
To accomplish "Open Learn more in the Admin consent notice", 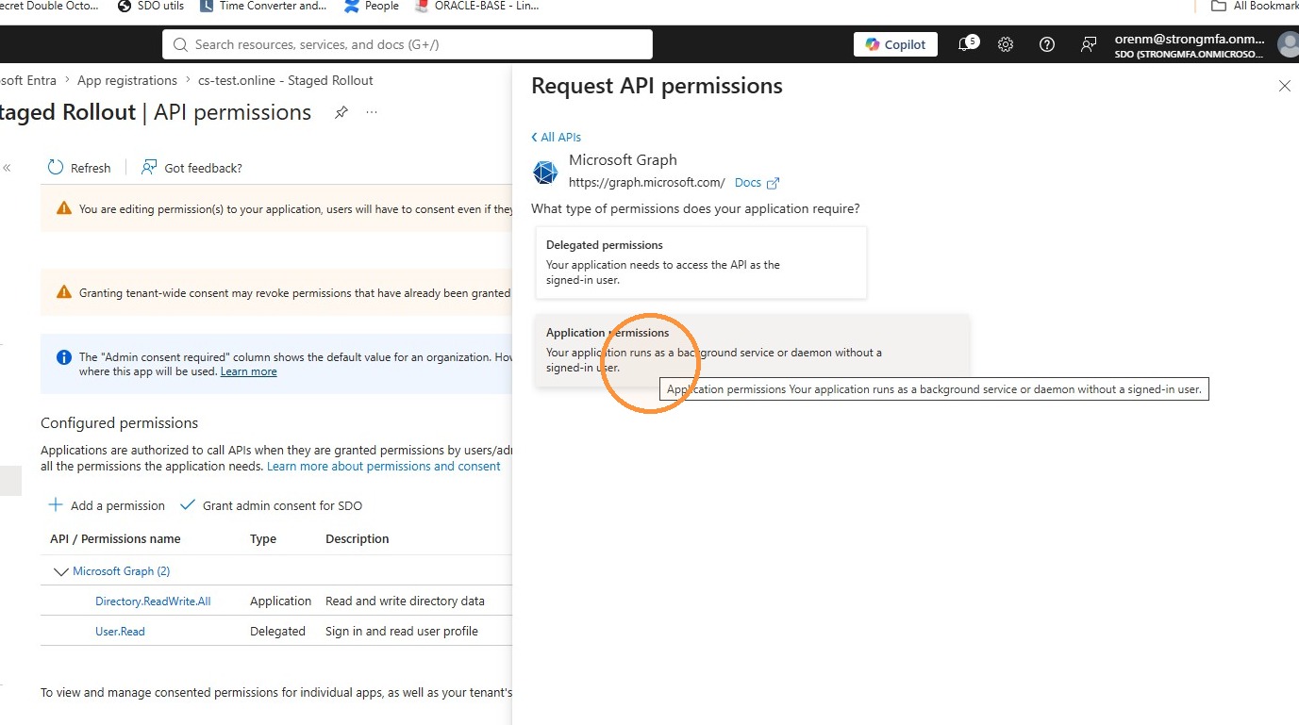I will [249, 371].
